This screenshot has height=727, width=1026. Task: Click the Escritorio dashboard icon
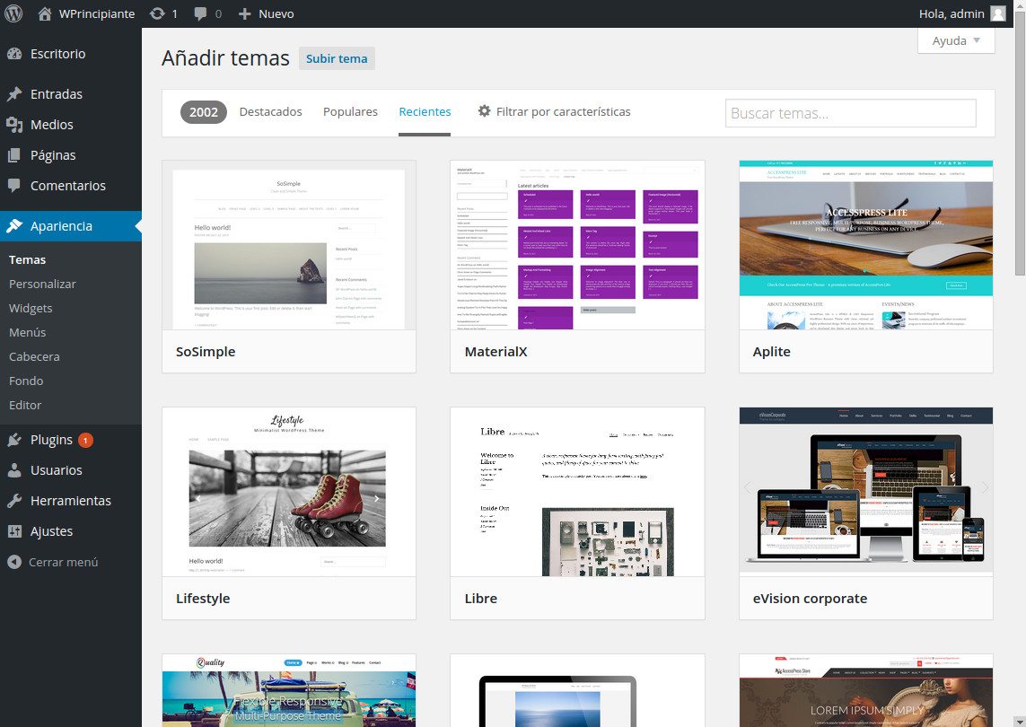click(x=14, y=54)
